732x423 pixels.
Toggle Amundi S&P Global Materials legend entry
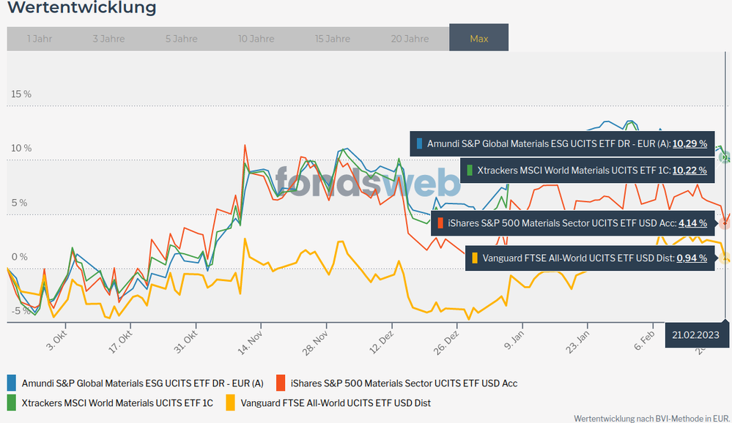[x=142, y=383]
